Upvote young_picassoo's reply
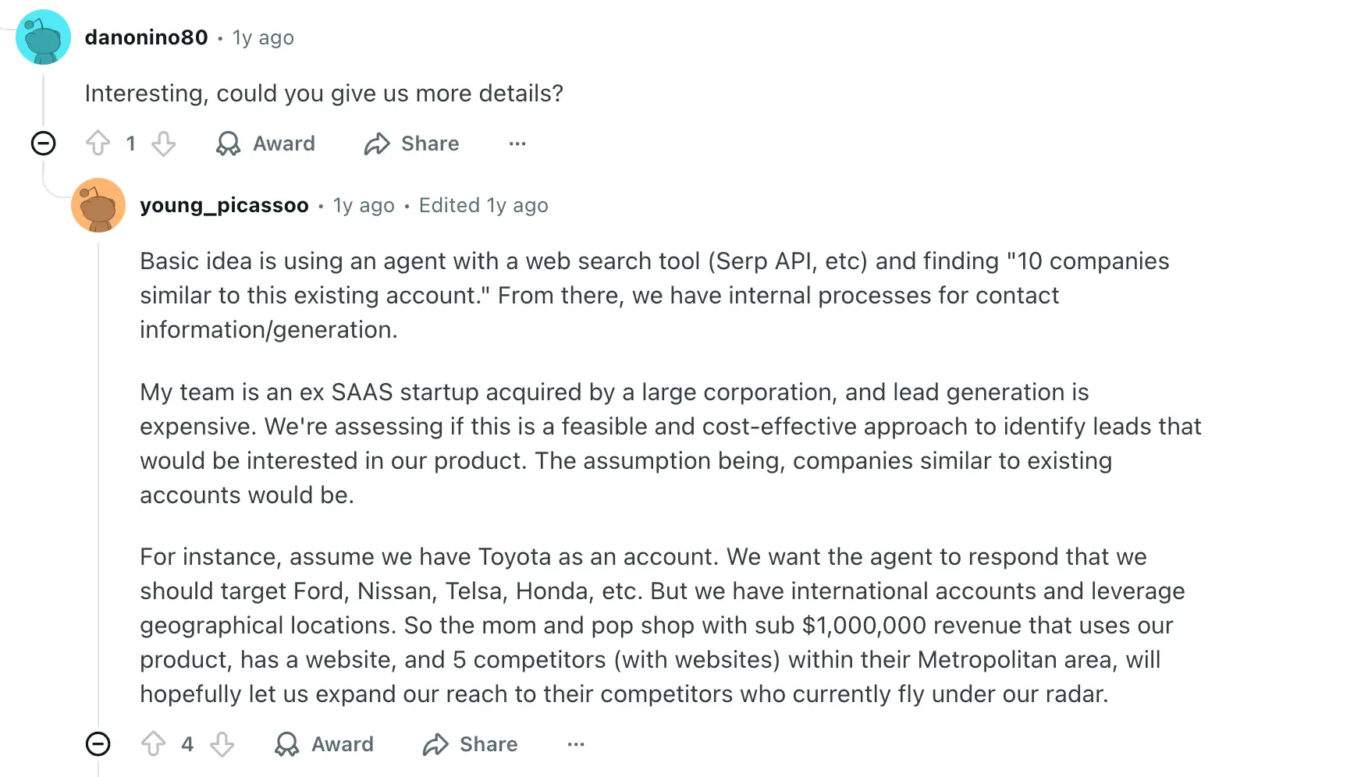The width and height of the screenshot is (1361, 777). pyautogui.click(x=154, y=744)
